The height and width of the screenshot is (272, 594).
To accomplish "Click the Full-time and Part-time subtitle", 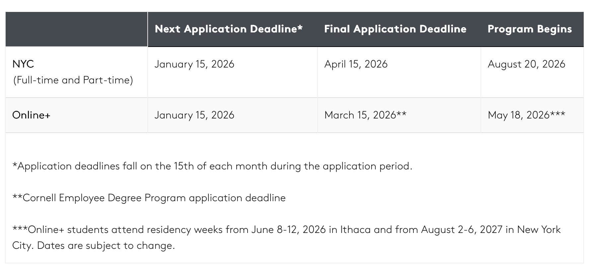I will pyautogui.click(x=73, y=80).
